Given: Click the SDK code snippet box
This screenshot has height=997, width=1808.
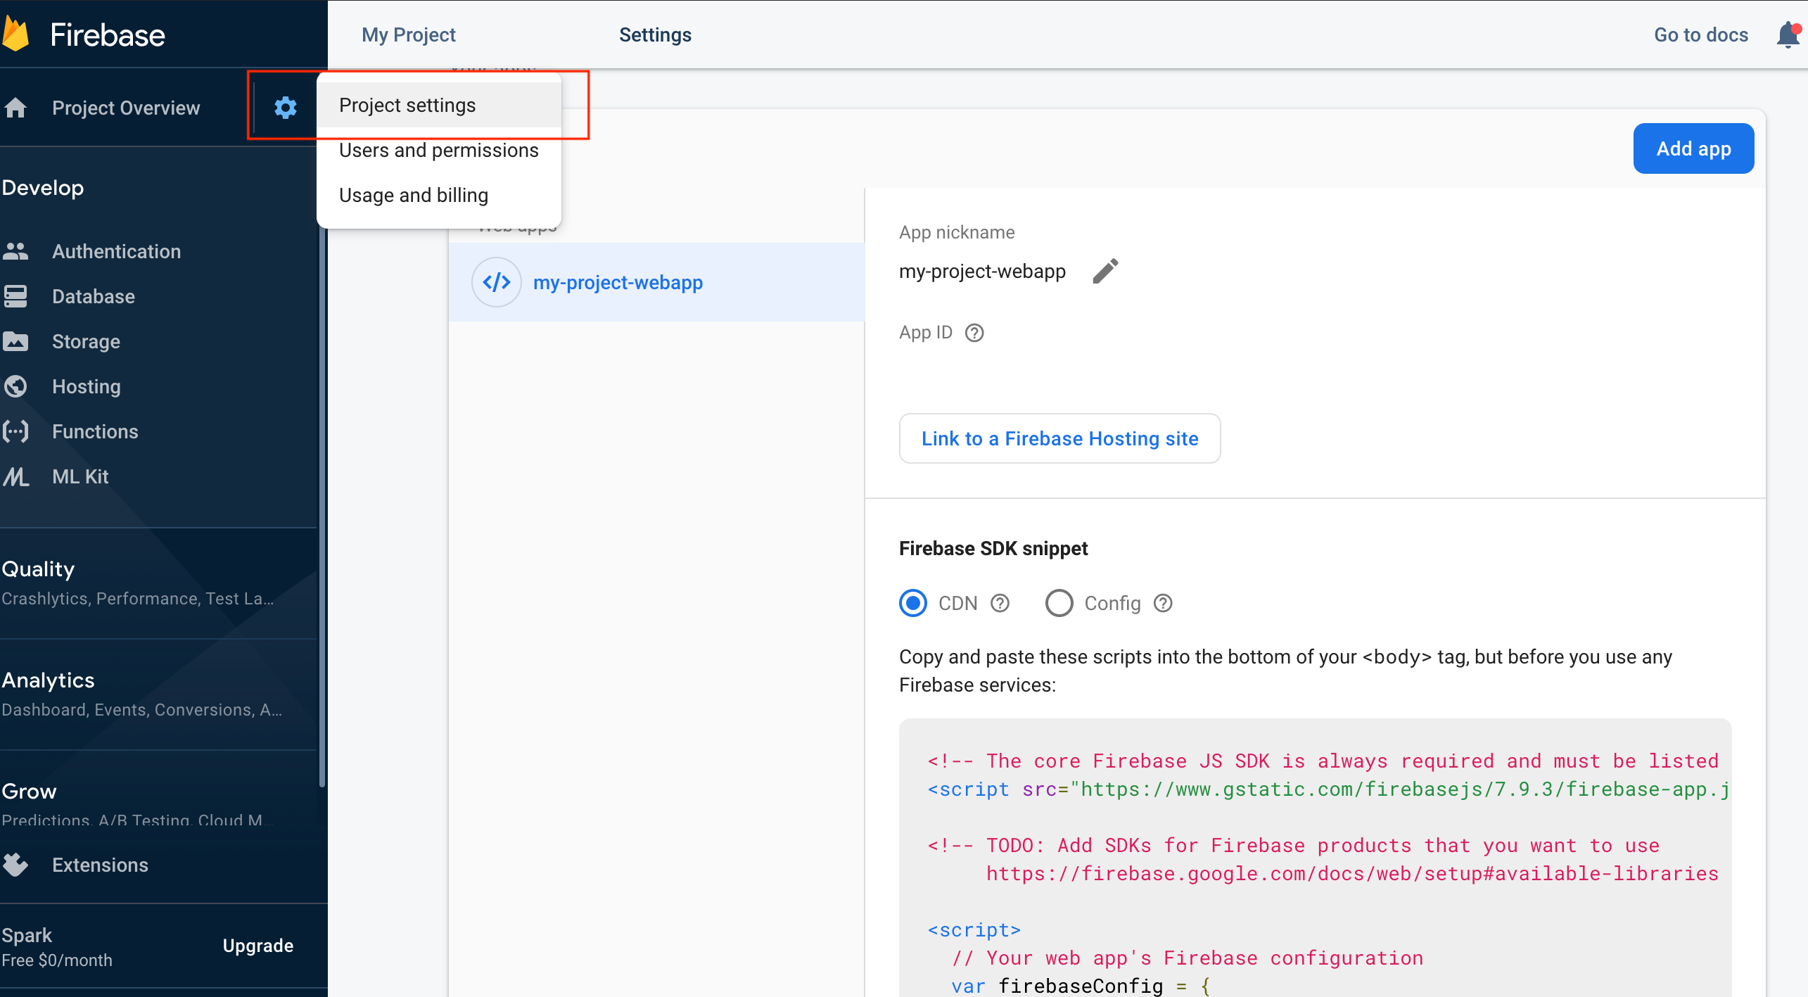Looking at the screenshot, I should (x=1315, y=858).
